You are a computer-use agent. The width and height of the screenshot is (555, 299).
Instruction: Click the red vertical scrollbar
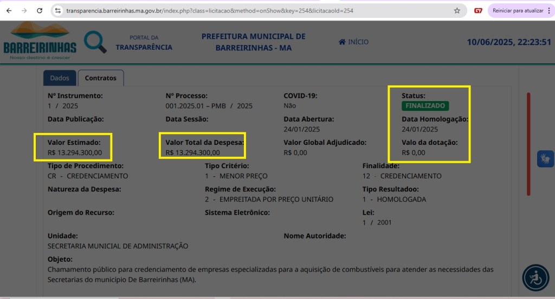[528, 144]
